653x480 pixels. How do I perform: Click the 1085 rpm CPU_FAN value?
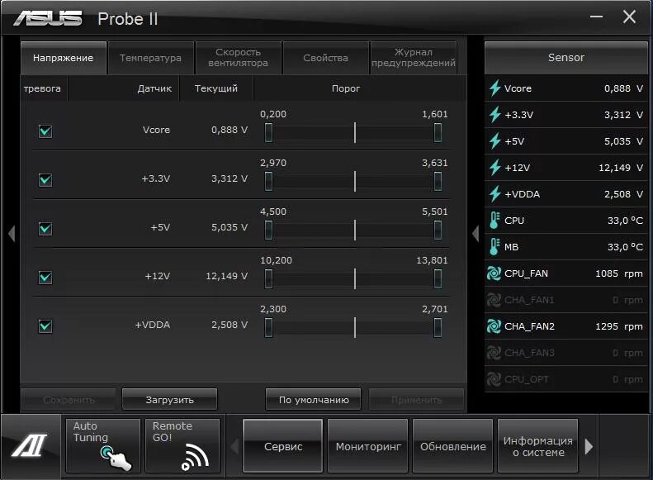[x=619, y=273]
